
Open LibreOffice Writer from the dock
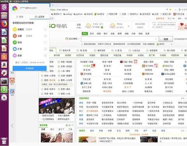point(4,32)
